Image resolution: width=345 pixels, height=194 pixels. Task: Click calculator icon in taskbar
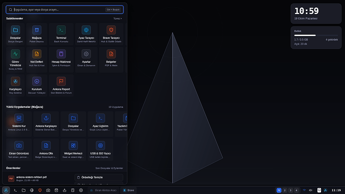(73, 190)
